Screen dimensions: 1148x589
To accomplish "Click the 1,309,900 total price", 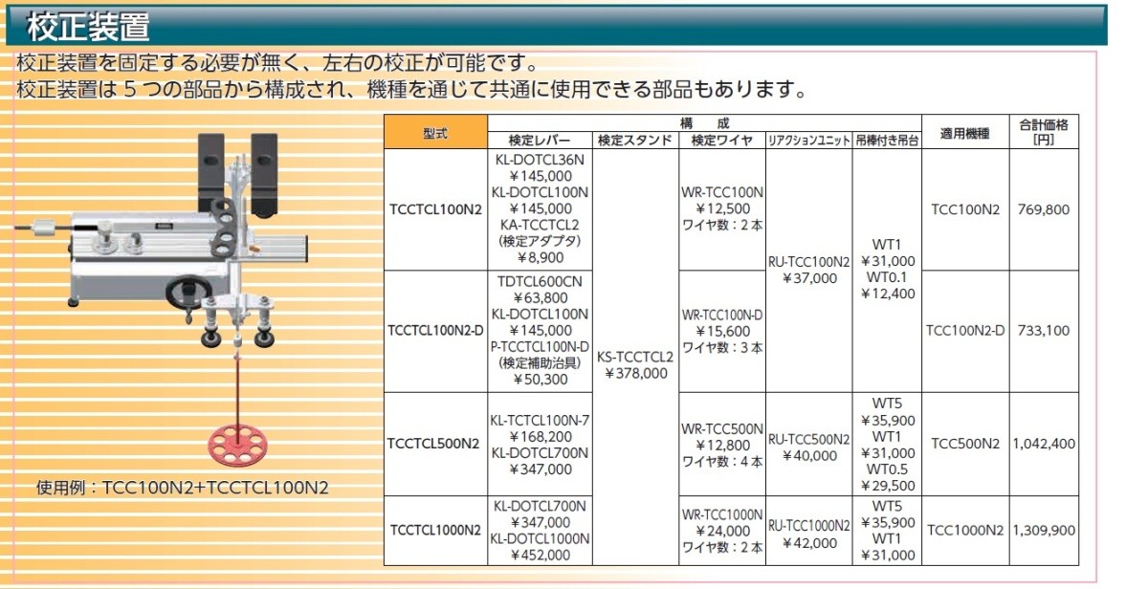I will (1044, 530).
